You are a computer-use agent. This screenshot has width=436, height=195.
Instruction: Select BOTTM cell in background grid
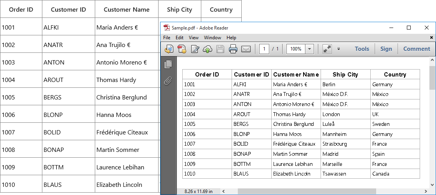[68, 167]
